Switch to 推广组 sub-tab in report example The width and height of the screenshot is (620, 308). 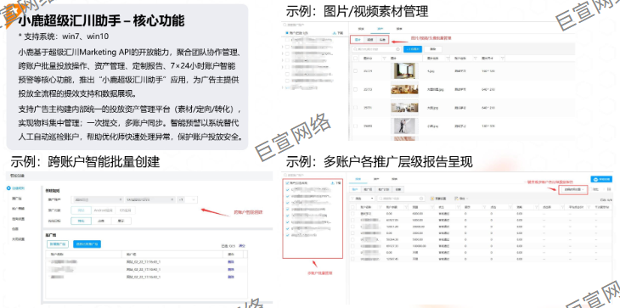click(x=367, y=189)
